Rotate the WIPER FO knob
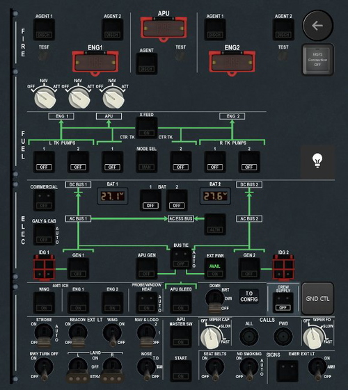Viewport: 348px width, 390px height. 314,338
